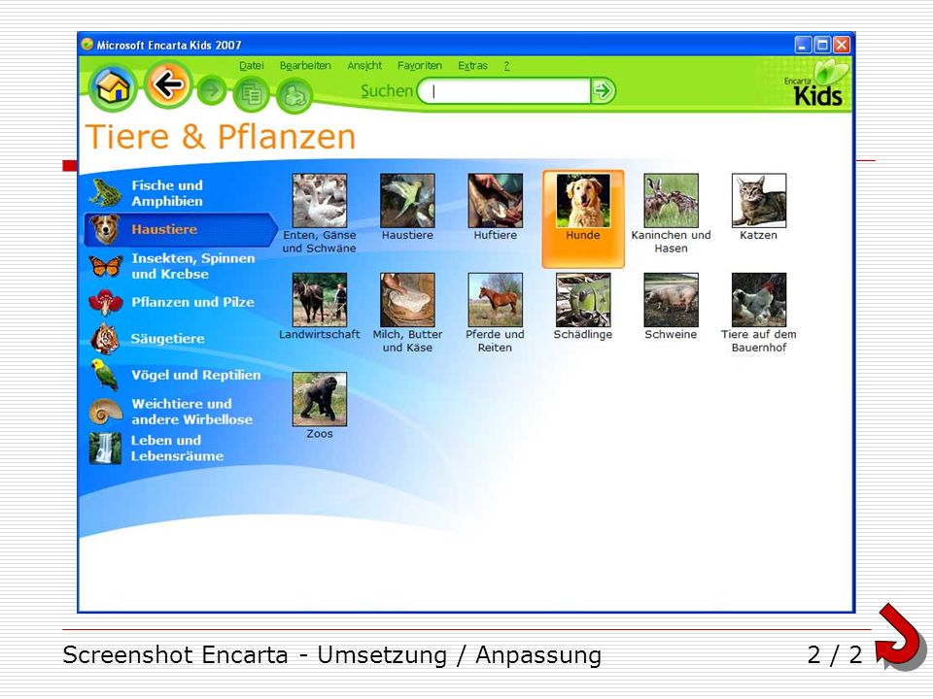Open the Milch, Butter und Käse thumbnail
The width and height of the screenshot is (933, 699).
pos(407,300)
